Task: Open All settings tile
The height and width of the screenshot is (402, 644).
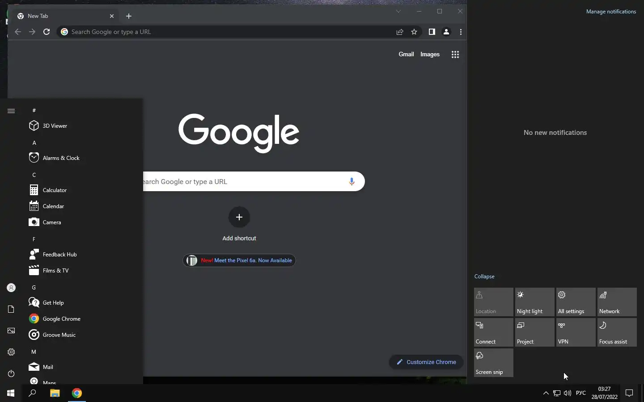Action: click(x=576, y=302)
